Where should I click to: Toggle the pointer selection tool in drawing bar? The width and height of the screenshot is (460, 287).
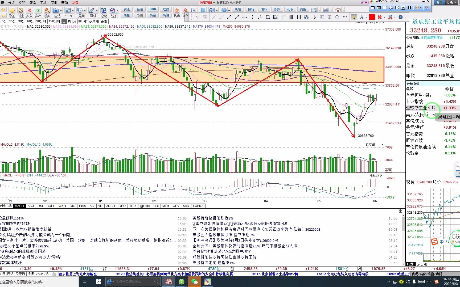tap(354, 17)
